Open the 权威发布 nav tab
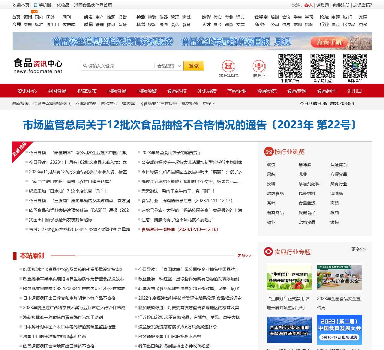The width and height of the screenshot is (384, 350). pyautogui.click(x=87, y=91)
